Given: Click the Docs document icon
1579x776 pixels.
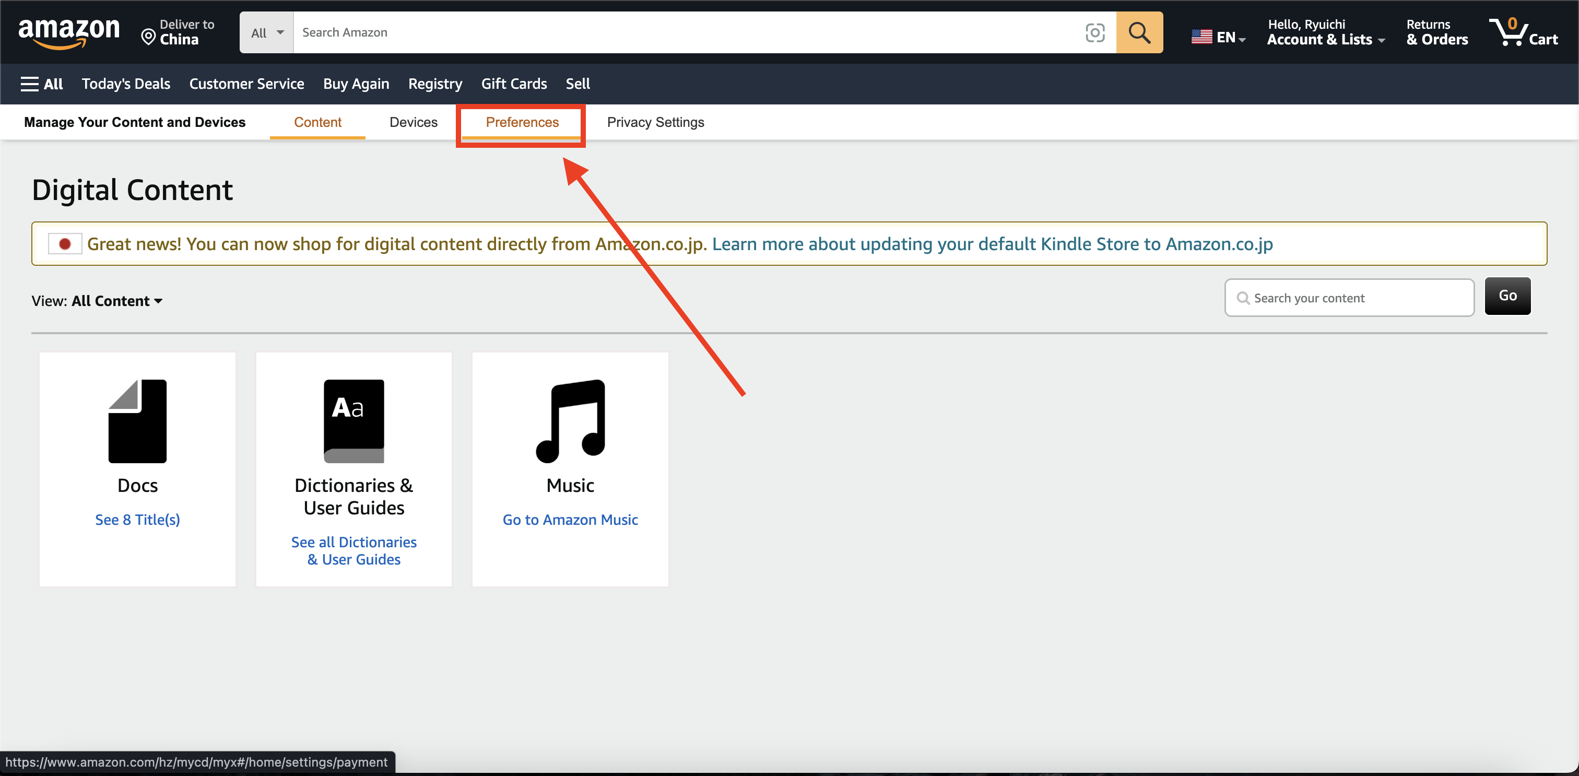Looking at the screenshot, I should click(x=137, y=420).
